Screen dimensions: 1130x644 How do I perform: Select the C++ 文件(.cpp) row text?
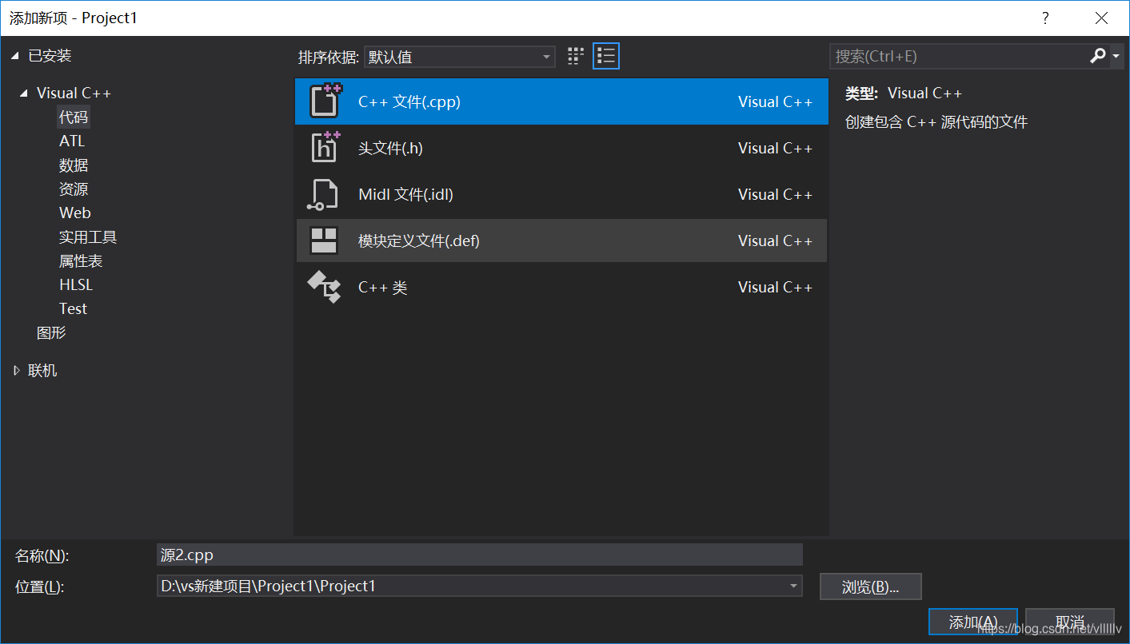pyautogui.click(x=409, y=101)
